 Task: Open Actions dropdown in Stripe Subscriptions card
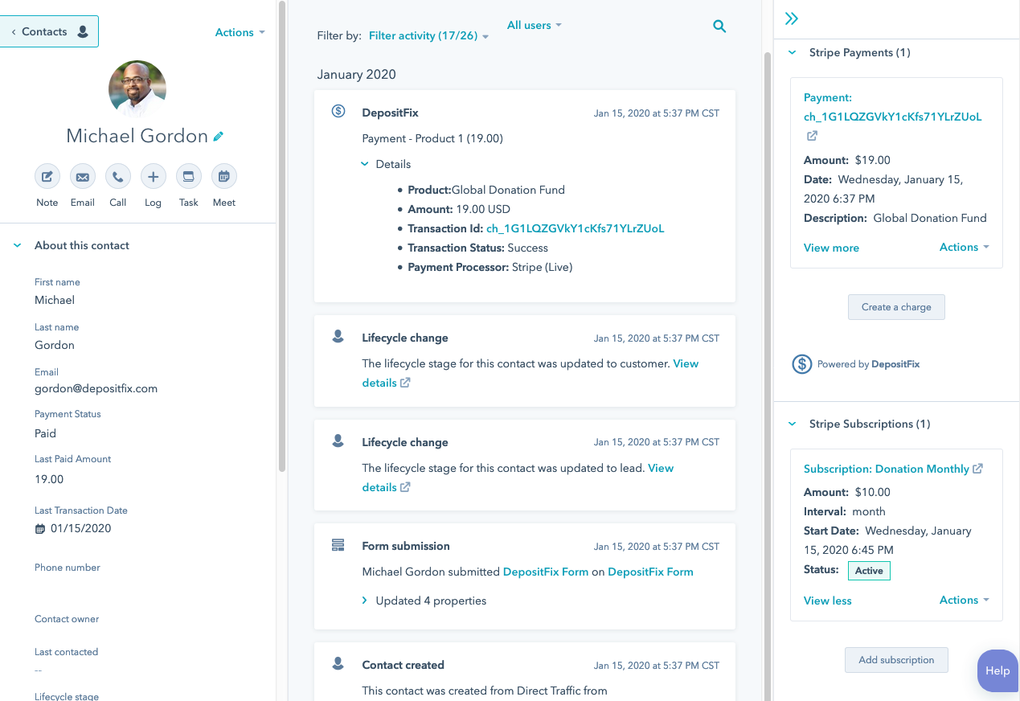(964, 600)
